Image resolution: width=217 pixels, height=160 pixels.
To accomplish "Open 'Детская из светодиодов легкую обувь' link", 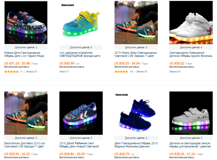I will 190,145.
